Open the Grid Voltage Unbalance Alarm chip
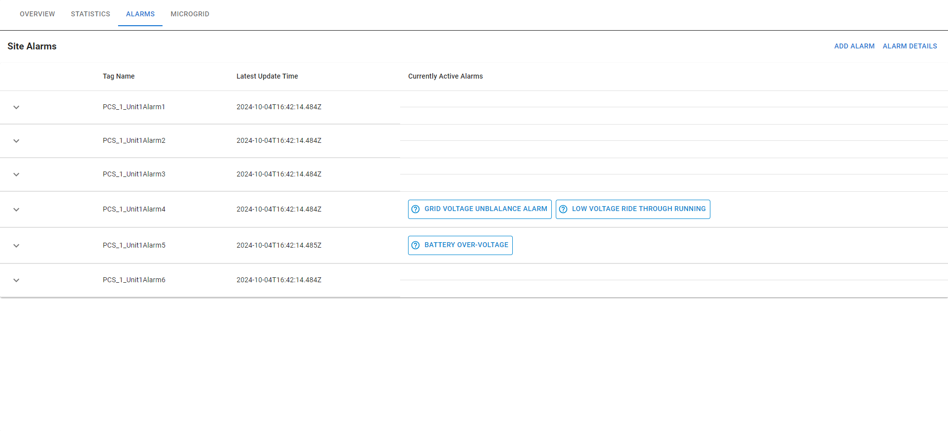Screen dimensions: 948x431 tap(486, 209)
